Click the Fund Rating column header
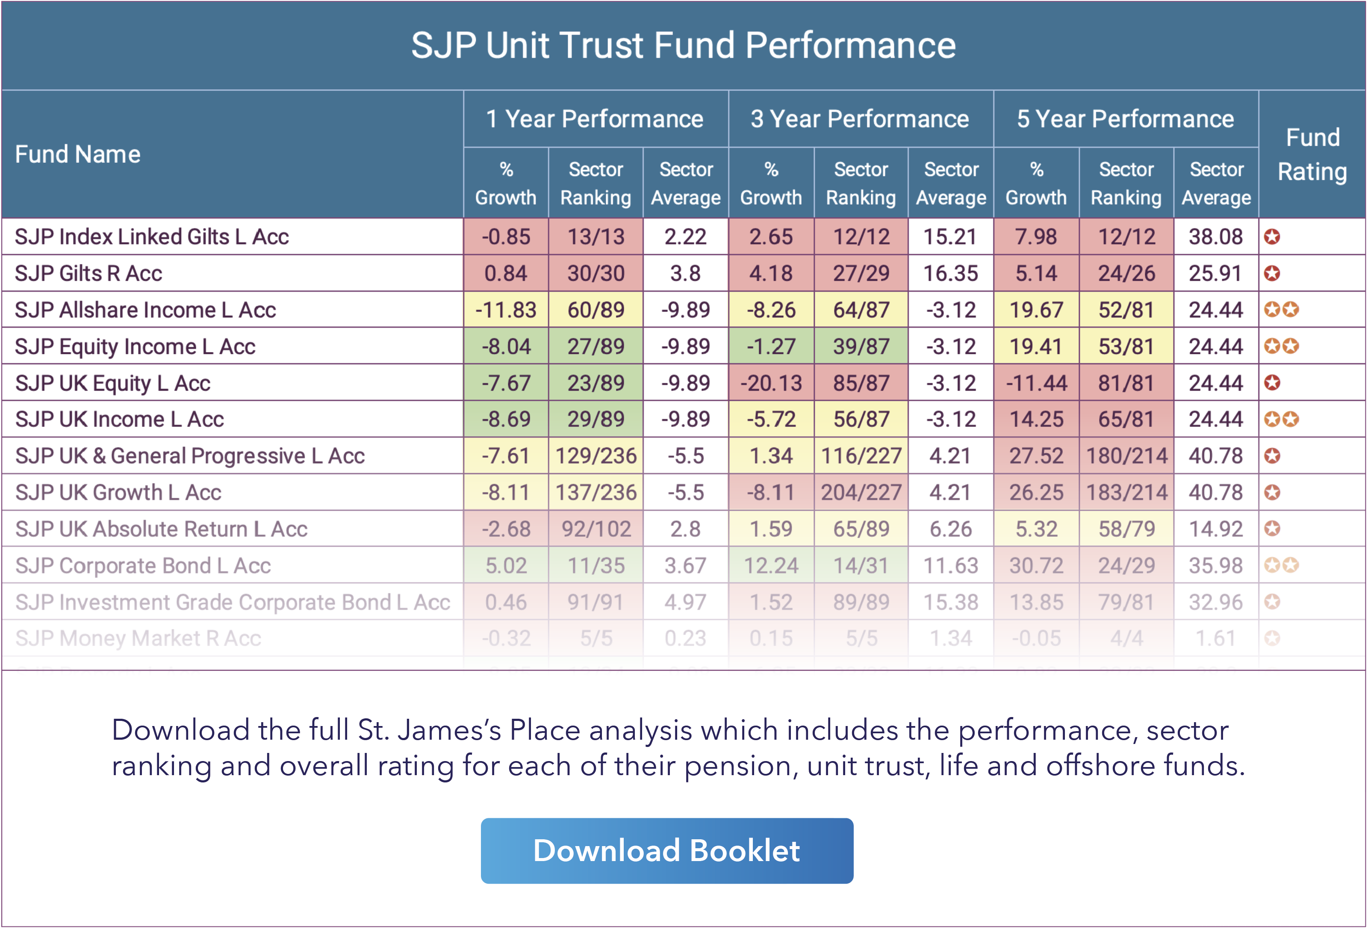Viewport: 1368px width, 929px height. click(1312, 155)
